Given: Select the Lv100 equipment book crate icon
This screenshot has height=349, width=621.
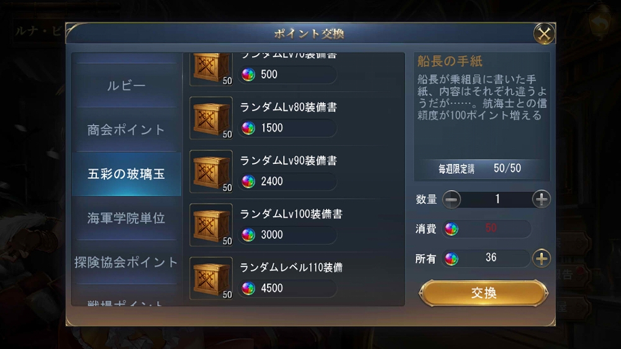Looking at the screenshot, I should click(211, 225).
